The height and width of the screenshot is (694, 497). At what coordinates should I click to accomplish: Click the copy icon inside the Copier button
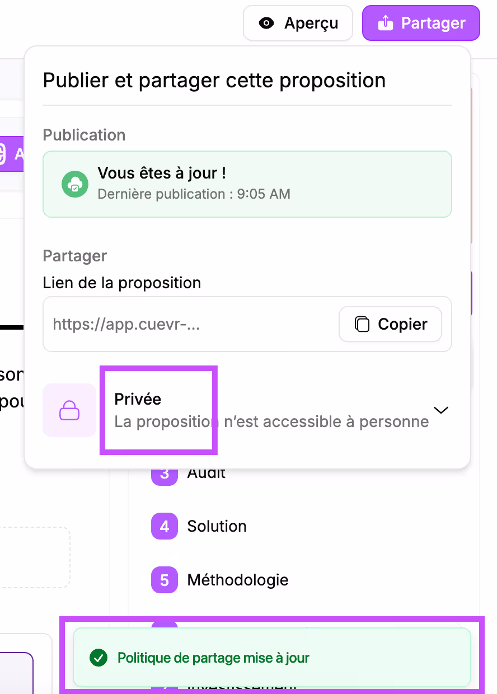tap(363, 324)
